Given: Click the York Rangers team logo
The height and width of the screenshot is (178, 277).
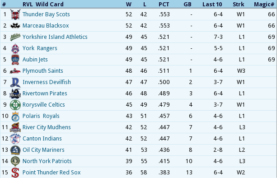Looking at the screenshot, I should [x=15, y=48].
